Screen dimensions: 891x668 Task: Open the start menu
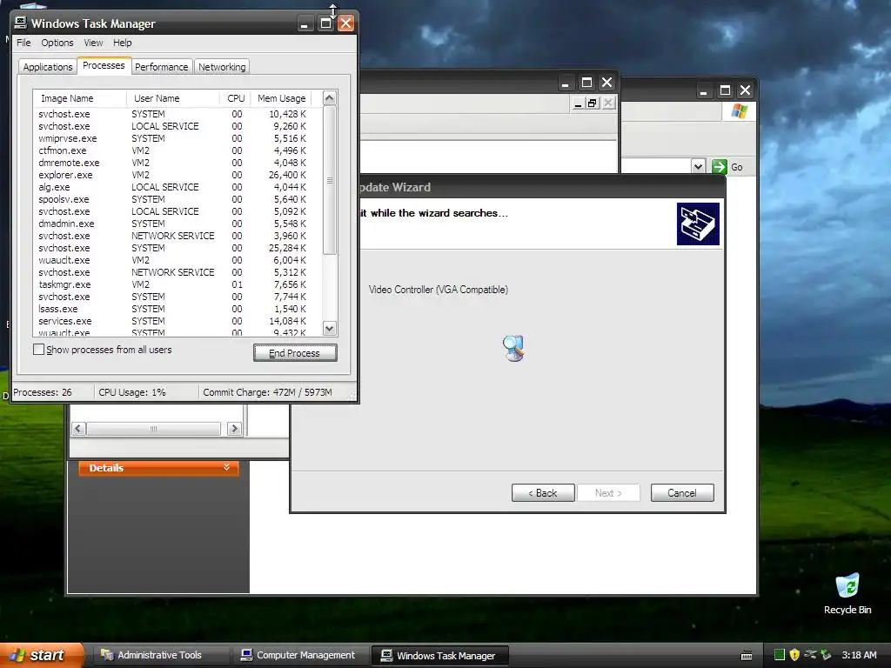click(x=41, y=655)
